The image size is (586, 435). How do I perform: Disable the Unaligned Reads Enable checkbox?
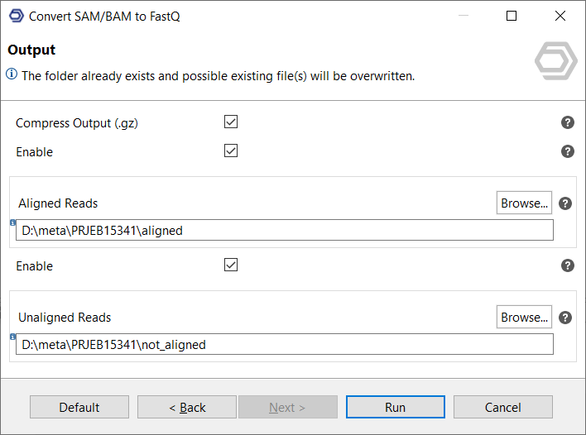point(231,265)
